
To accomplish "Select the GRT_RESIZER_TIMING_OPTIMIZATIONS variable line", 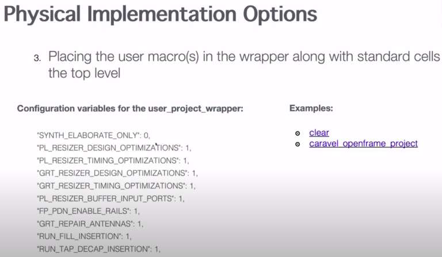I will (x=116, y=186).
